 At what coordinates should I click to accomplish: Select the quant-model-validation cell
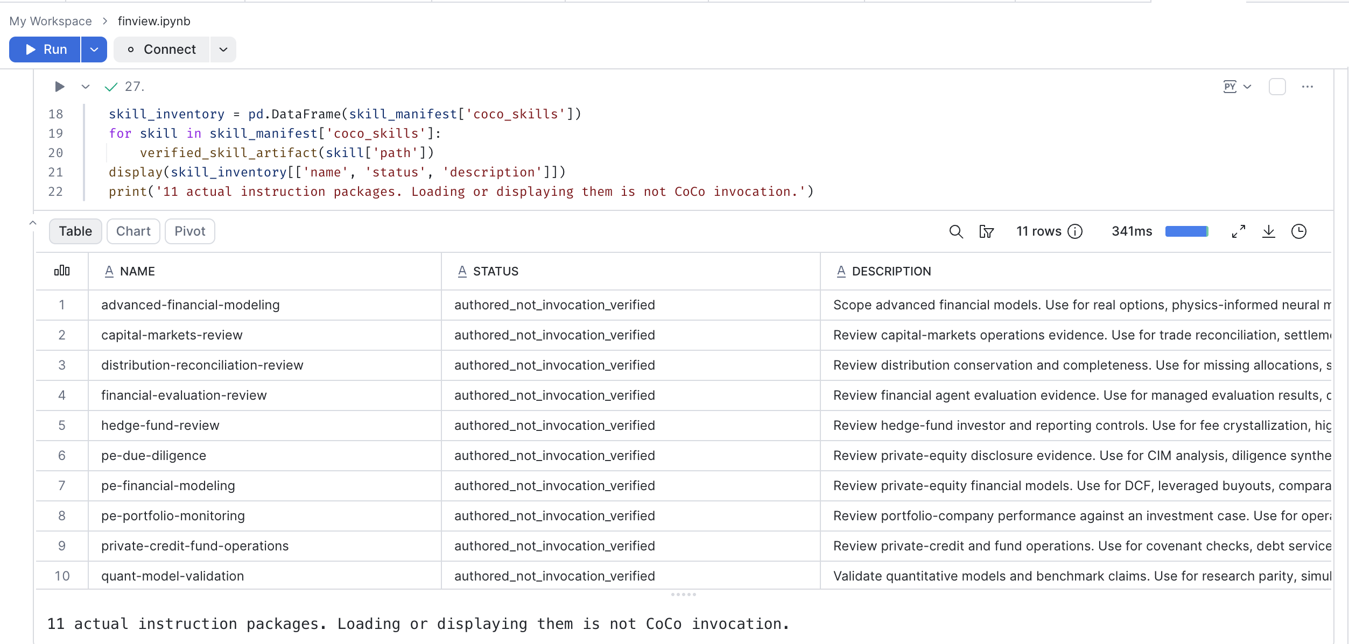point(265,576)
